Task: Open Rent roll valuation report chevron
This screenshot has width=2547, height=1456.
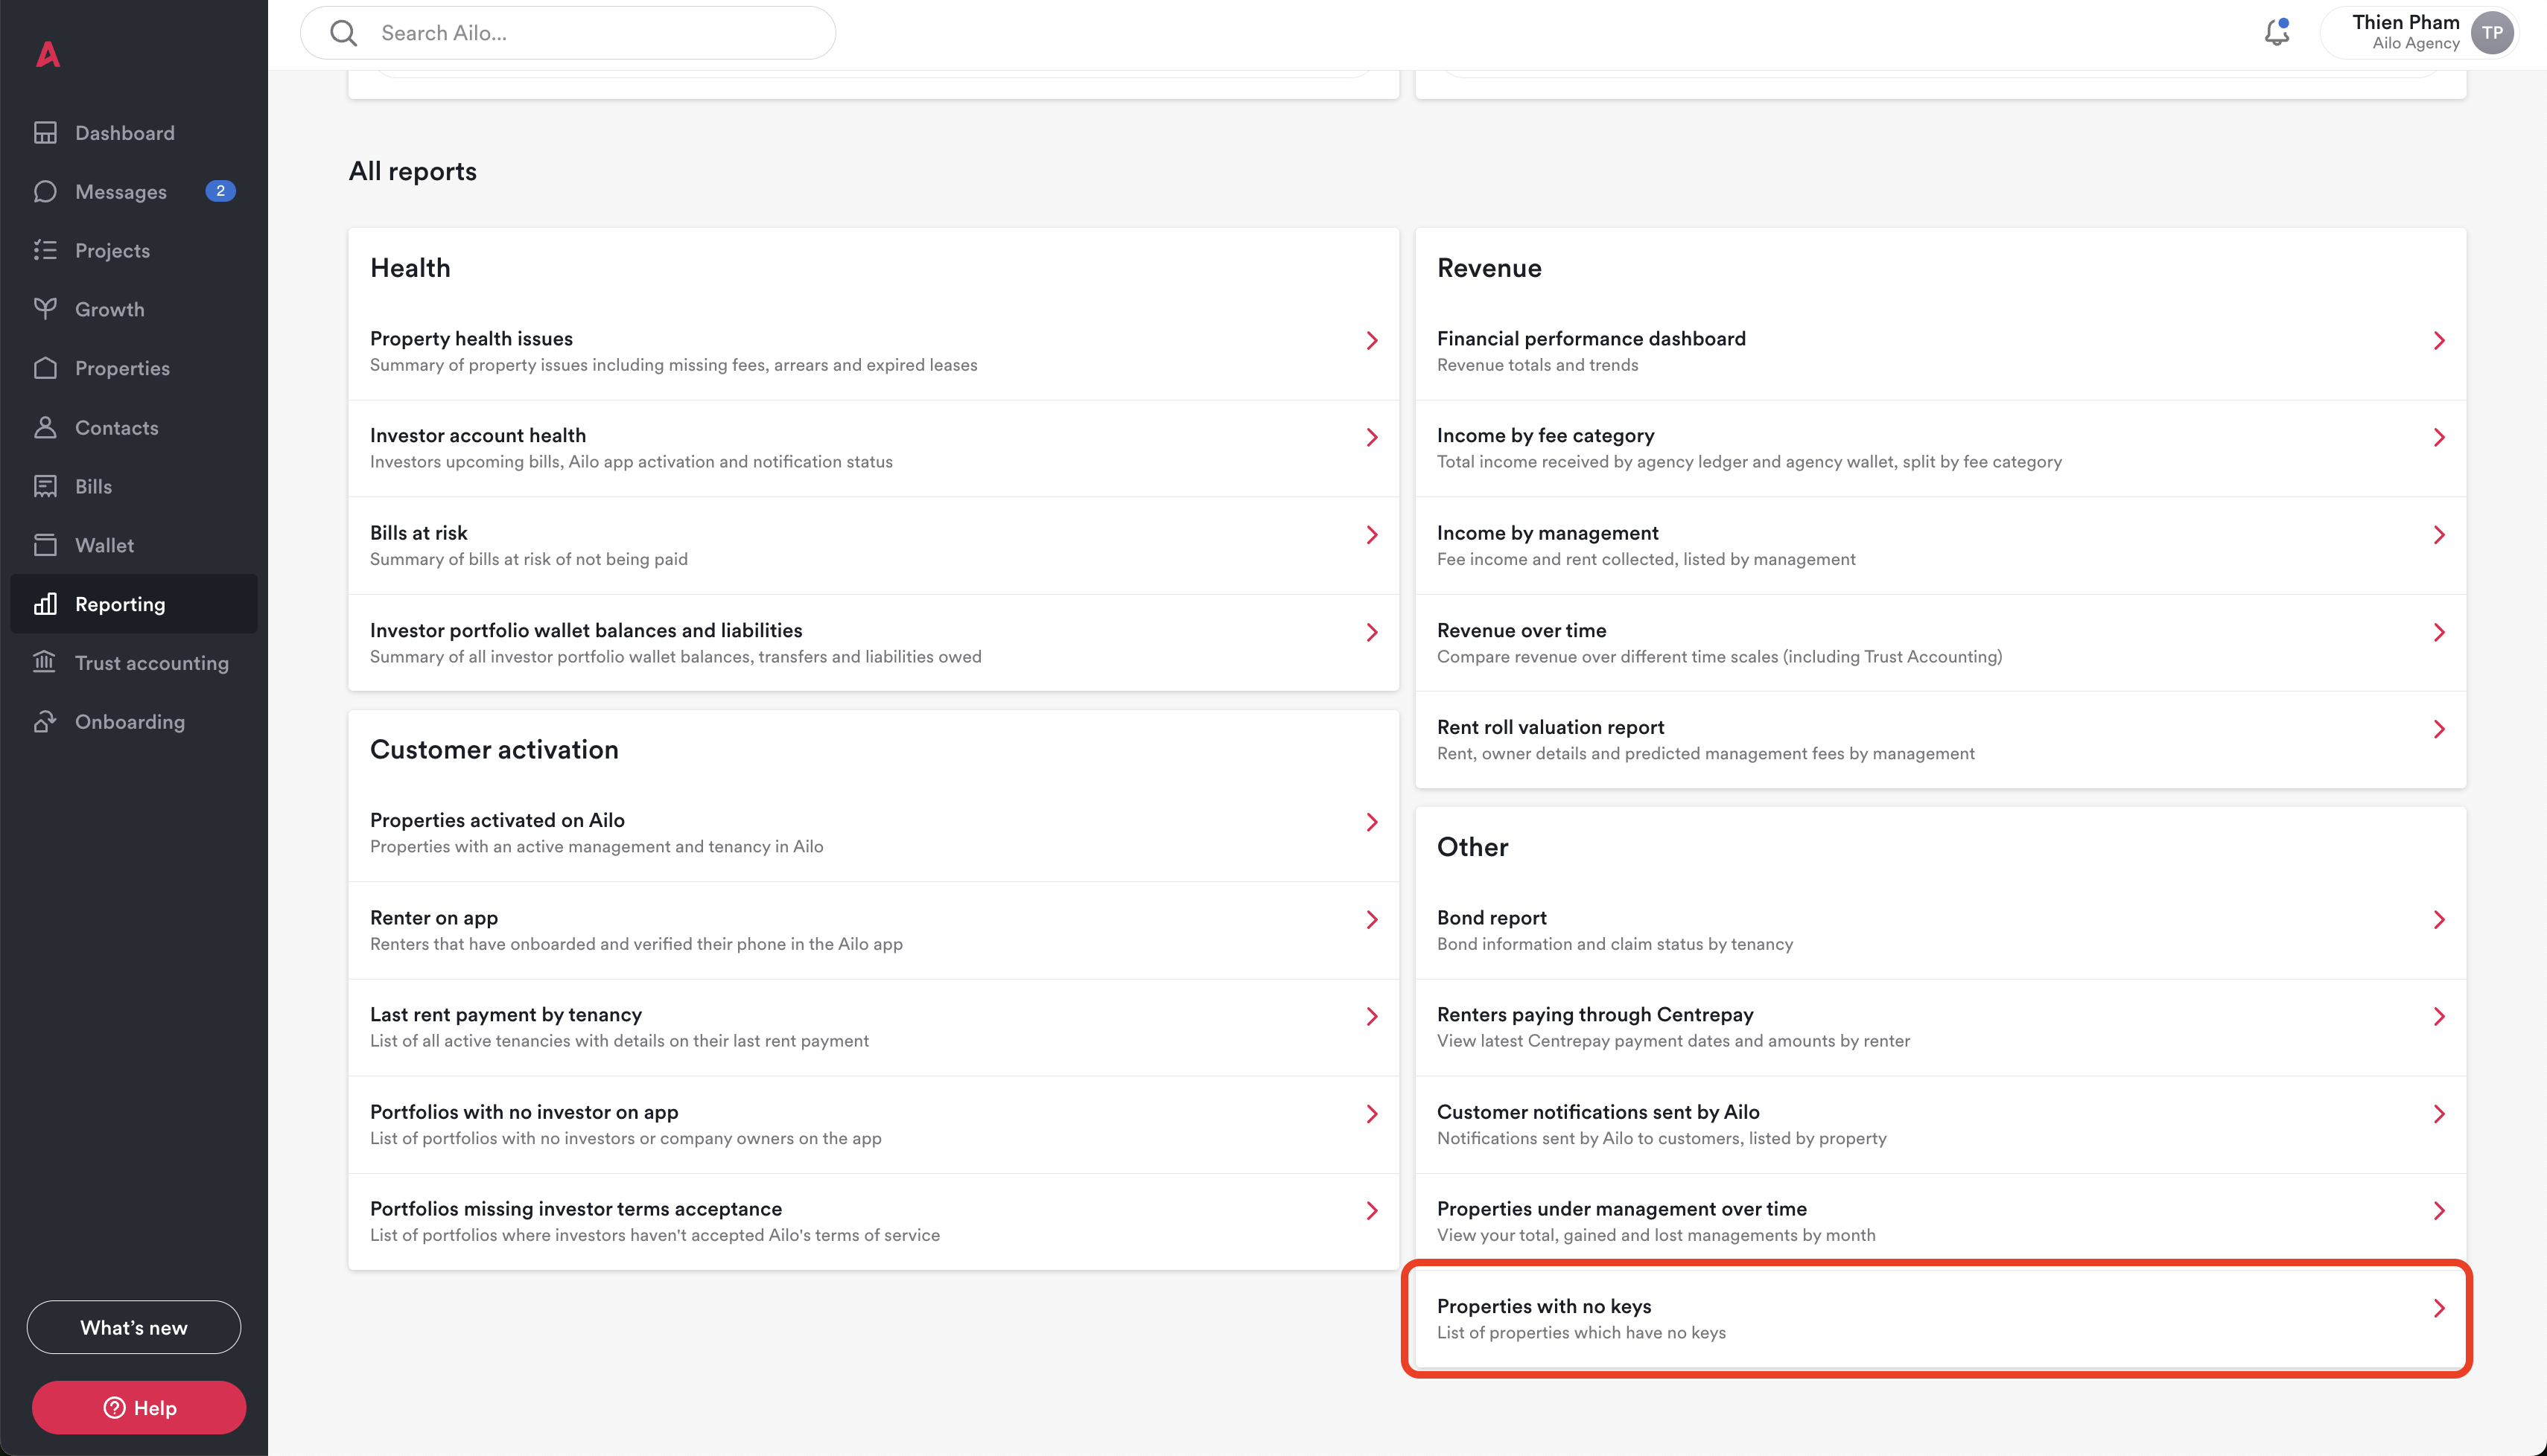Action: click(x=2439, y=729)
